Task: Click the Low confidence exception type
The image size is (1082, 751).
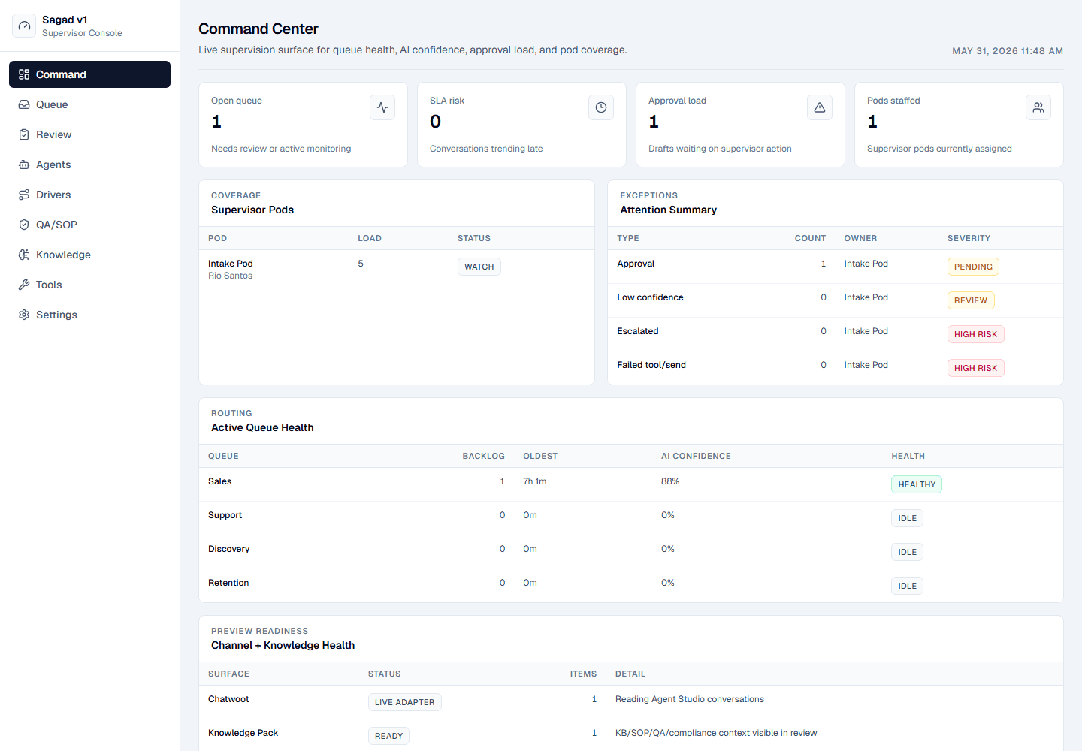Action: (650, 297)
